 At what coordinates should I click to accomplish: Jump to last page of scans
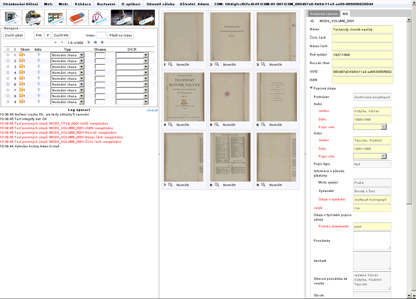point(102,42)
